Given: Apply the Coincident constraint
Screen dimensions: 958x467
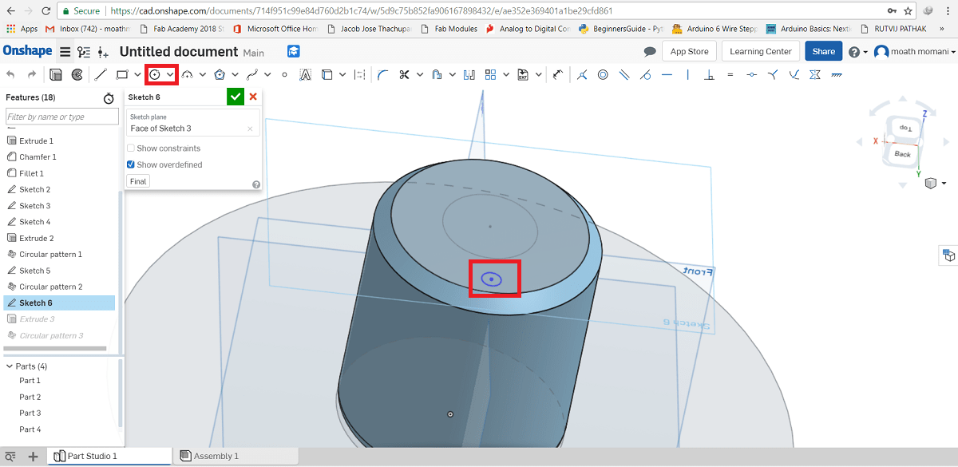Looking at the screenshot, I should [x=582, y=75].
